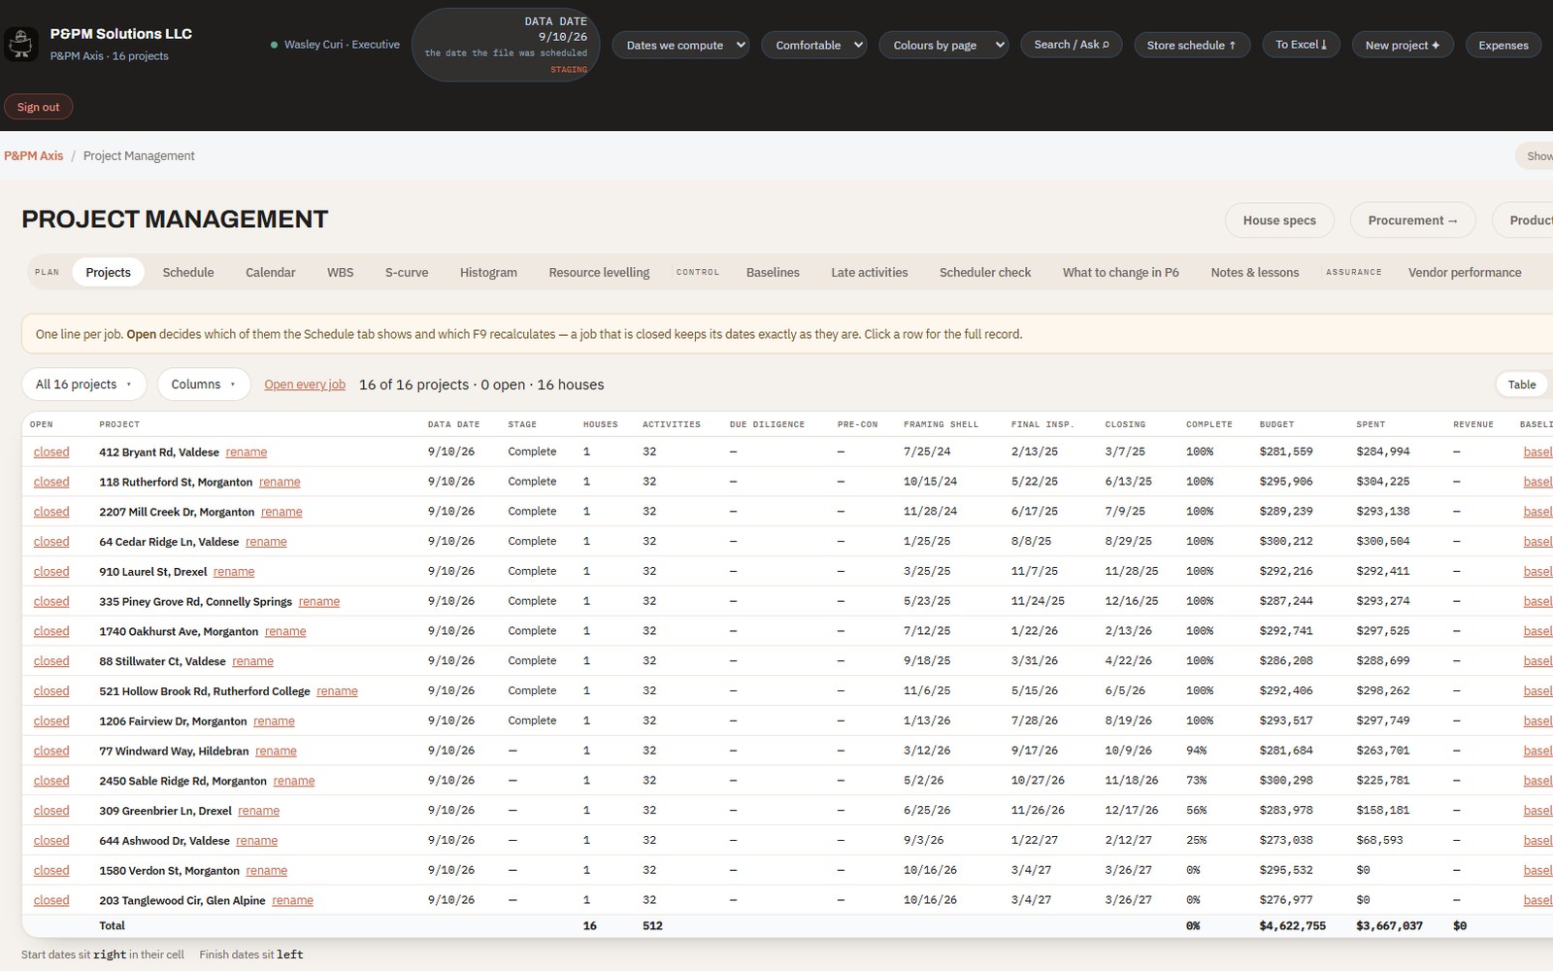Sort by the Complete column header
The image size is (1553, 971).
click(1208, 424)
